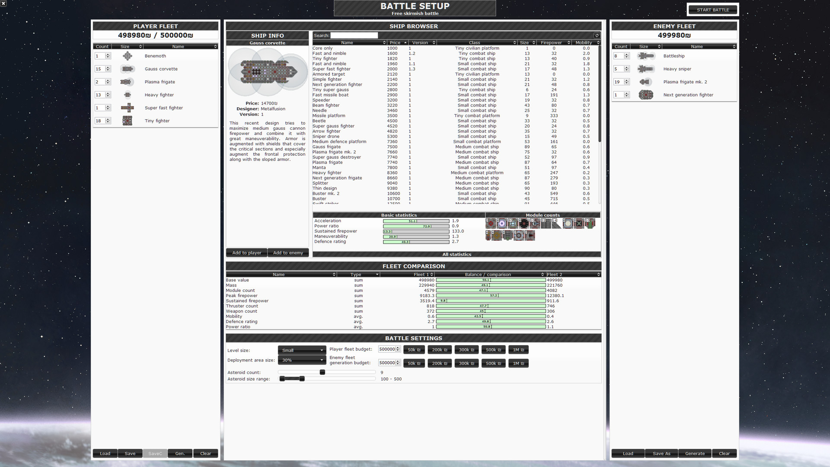
Task: Open the Deployment area size dropdown
Action: click(x=302, y=360)
